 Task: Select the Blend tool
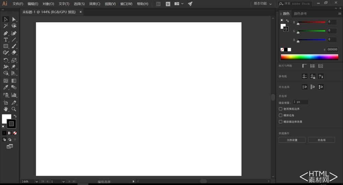coord(14,87)
